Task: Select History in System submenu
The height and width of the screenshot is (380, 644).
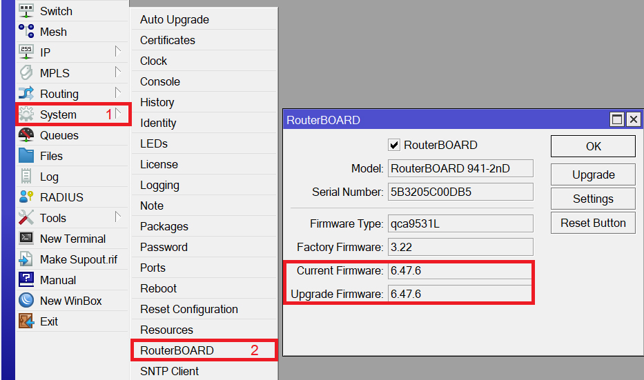Action: 204,102
